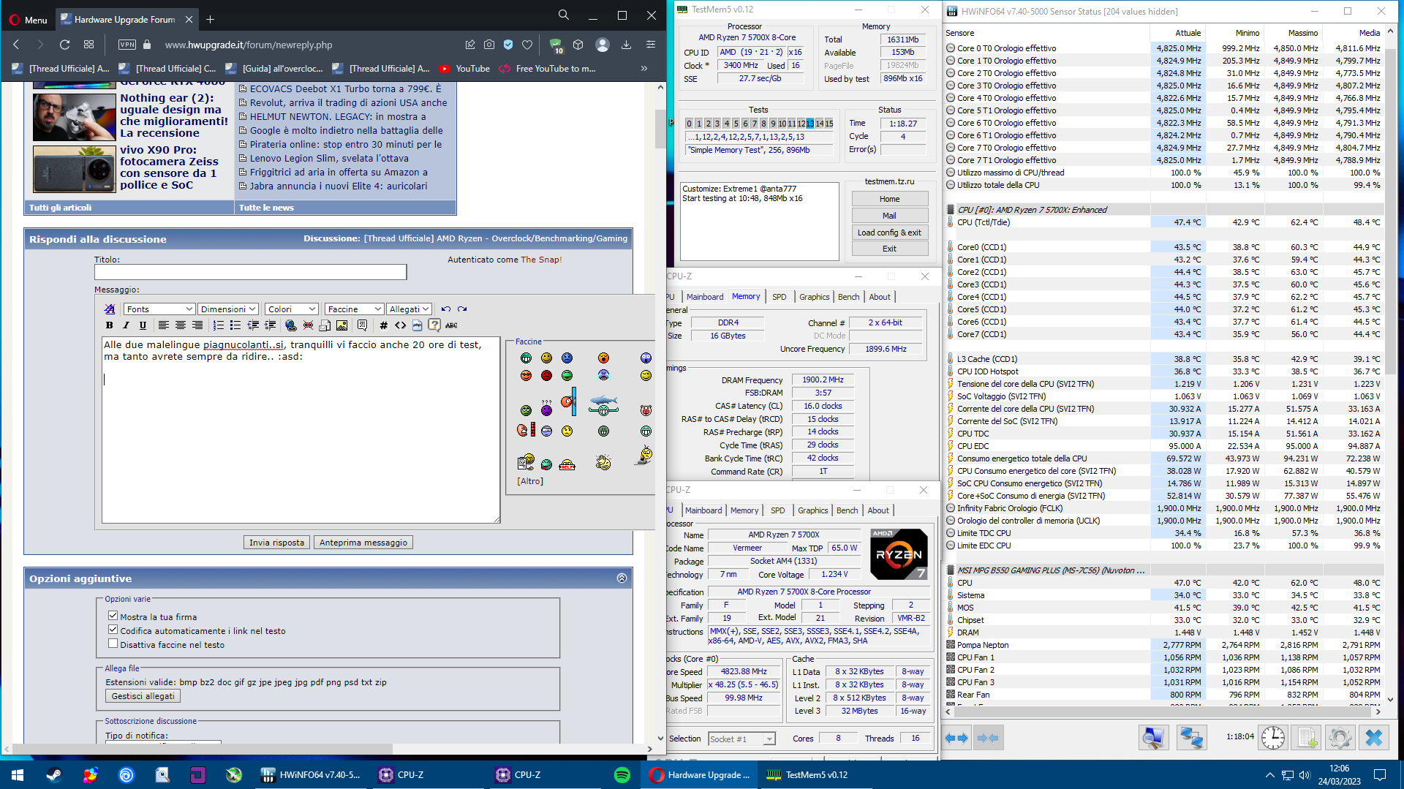Open the Opera Menu
Screen dimensions: 1404x789
point(28,20)
